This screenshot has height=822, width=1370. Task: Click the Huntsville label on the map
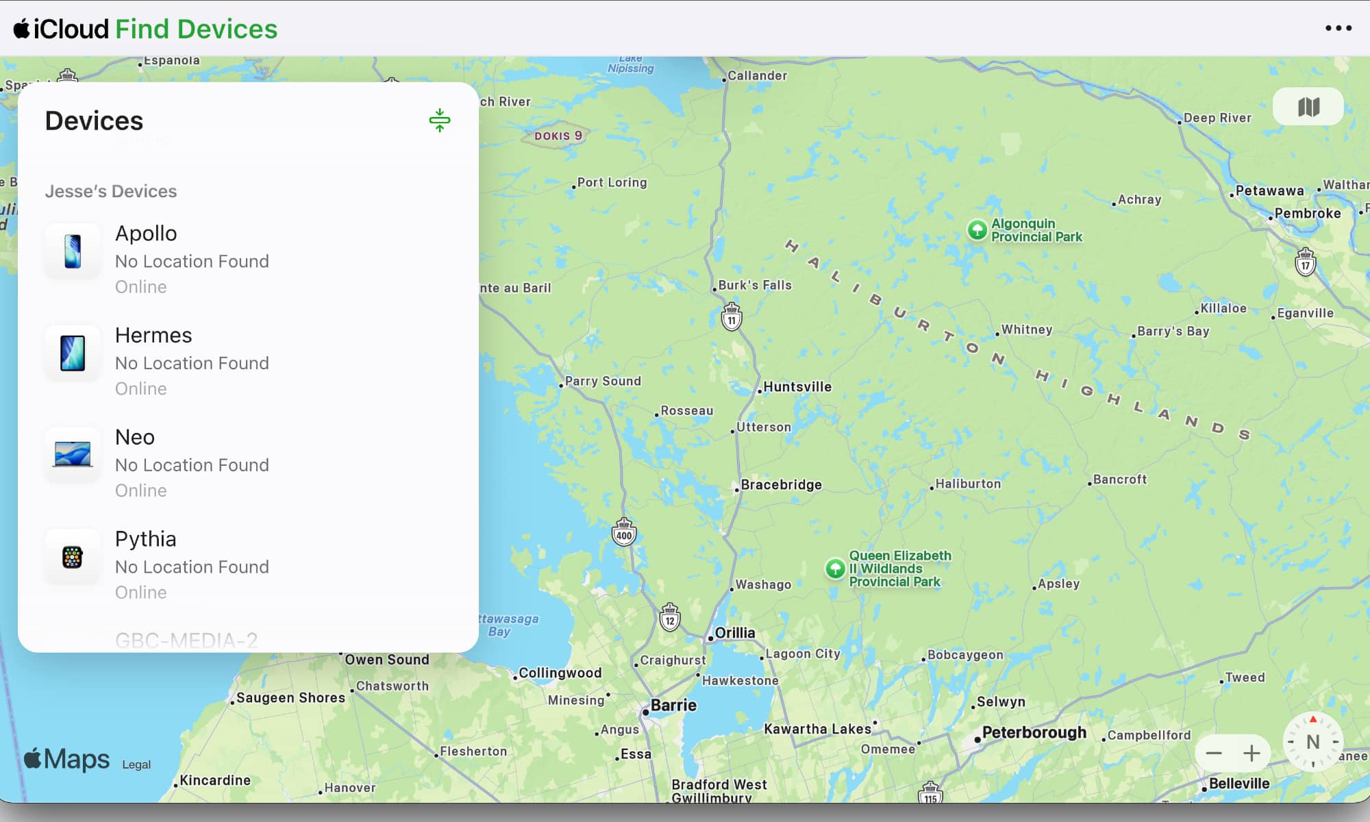point(797,386)
